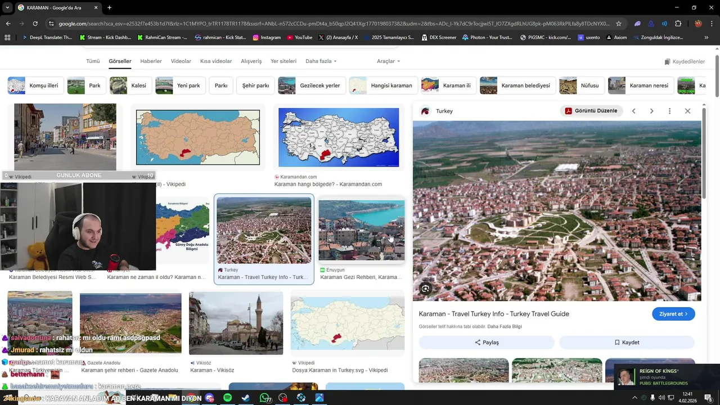Expand the Daha fazla dropdown

321,61
